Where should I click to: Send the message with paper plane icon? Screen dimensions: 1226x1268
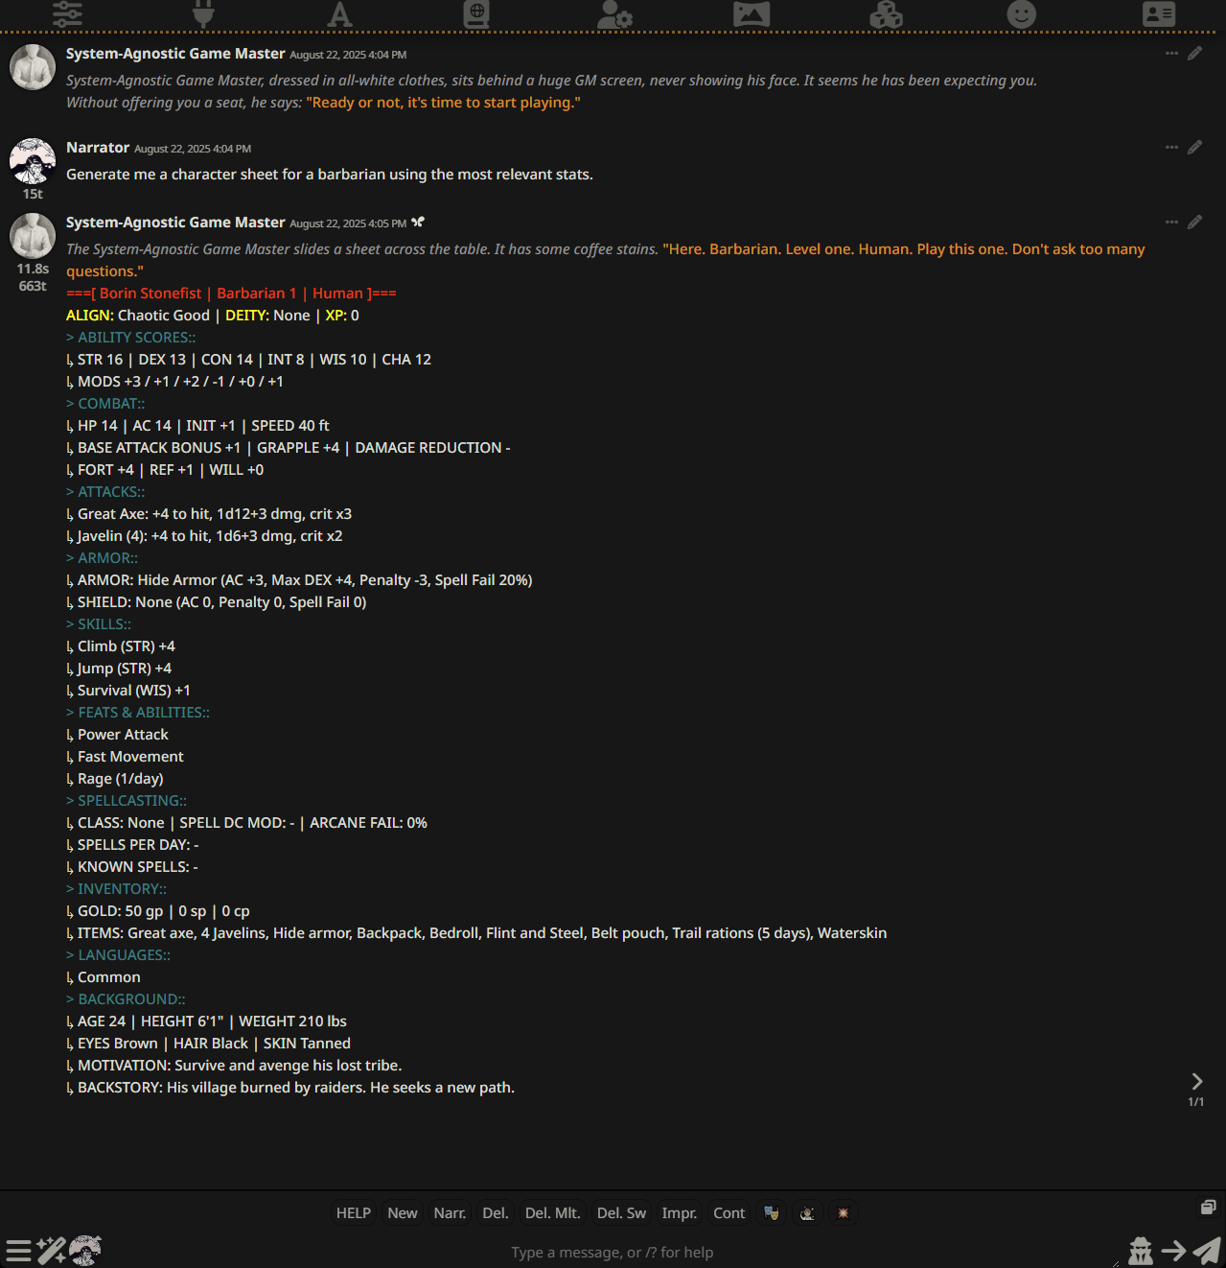coord(1207,1250)
